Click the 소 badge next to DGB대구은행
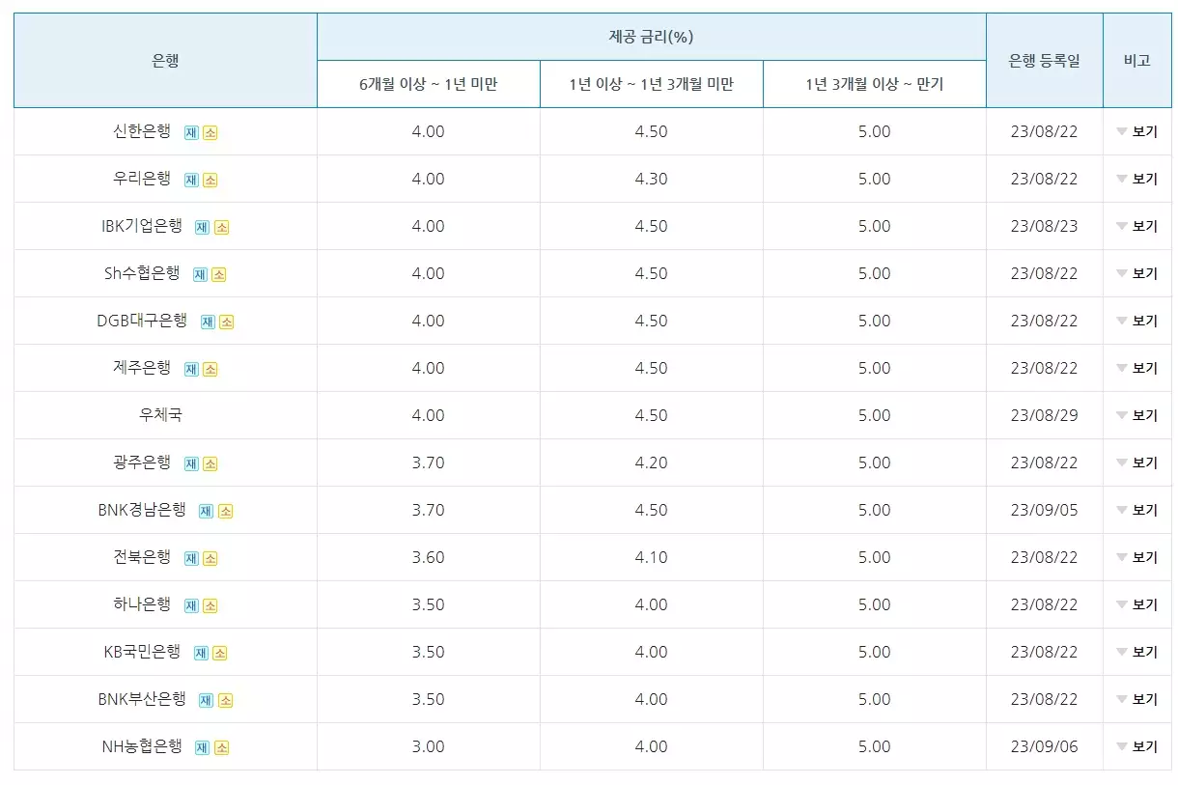Viewport: 1178px width, 785px height. (x=227, y=322)
